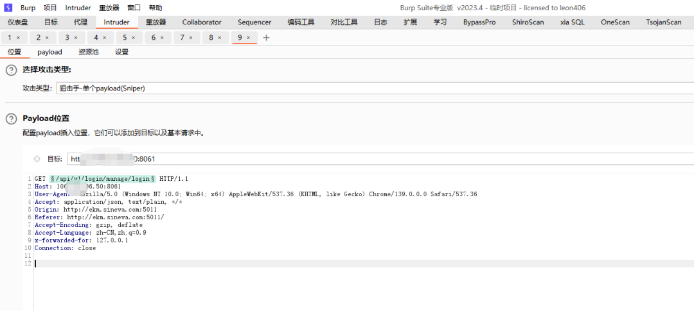Select Intruder attack tab 4

96,38
